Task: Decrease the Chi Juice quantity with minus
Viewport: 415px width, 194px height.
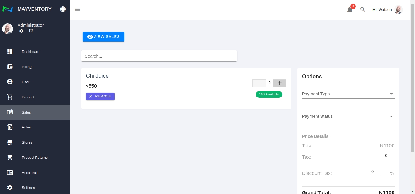Action: click(x=259, y=83)
